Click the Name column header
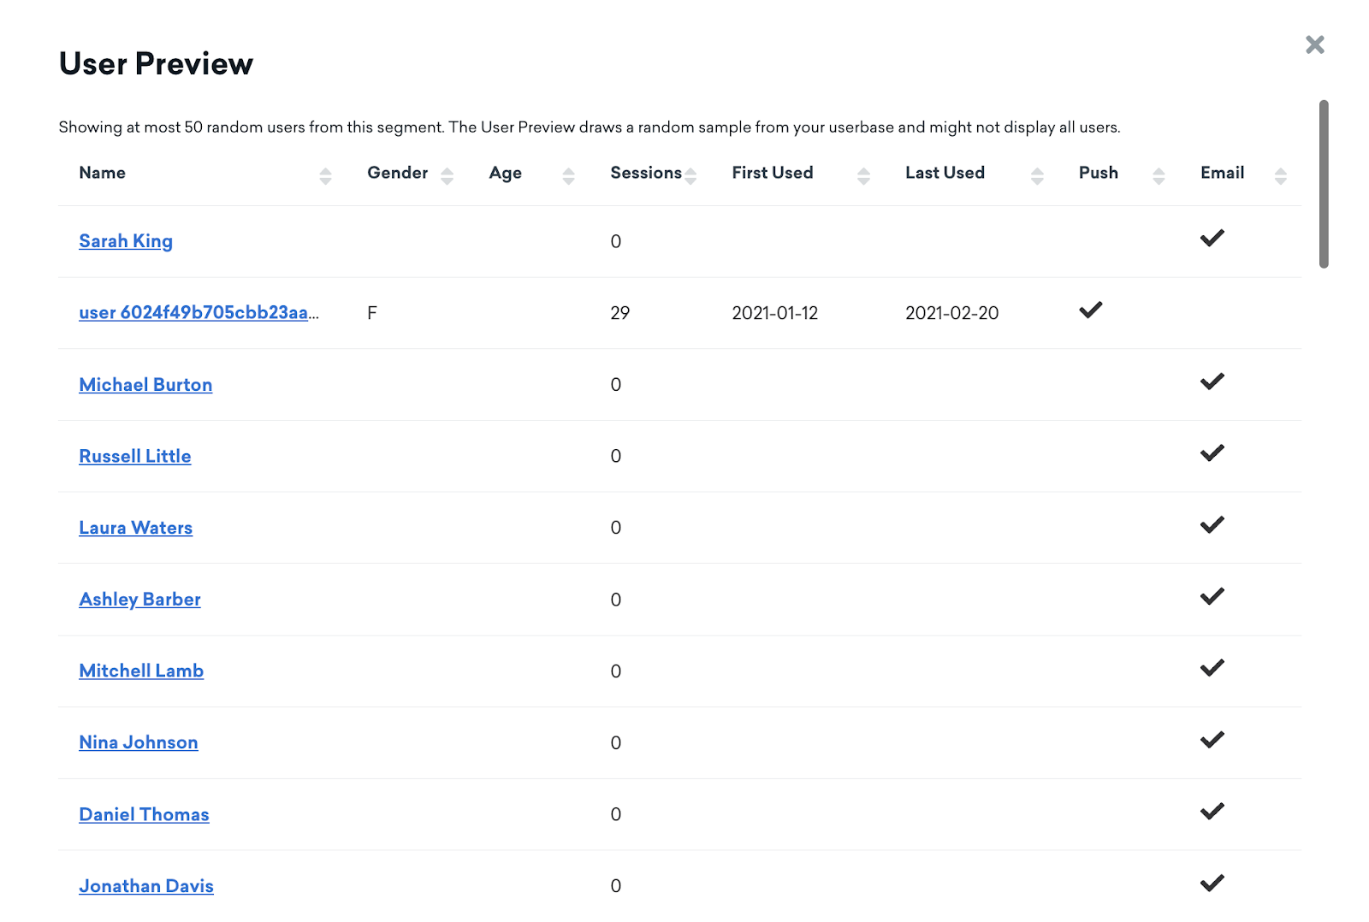Screen dimensions: 1369x922 [x=102, y=173]
